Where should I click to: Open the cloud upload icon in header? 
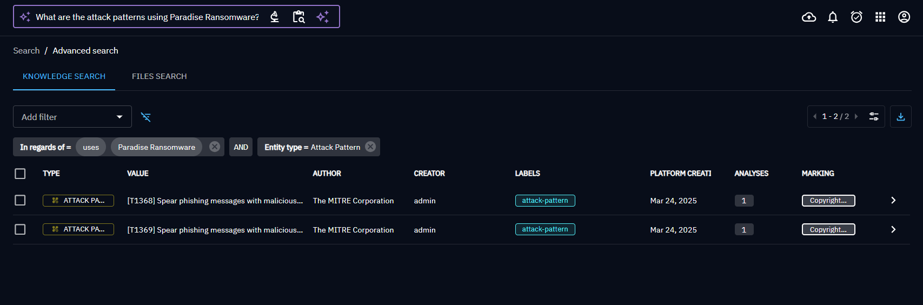tap(809, 17)
